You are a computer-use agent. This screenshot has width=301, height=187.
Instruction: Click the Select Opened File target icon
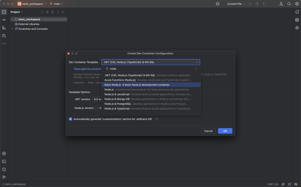(x=42, y=12)
